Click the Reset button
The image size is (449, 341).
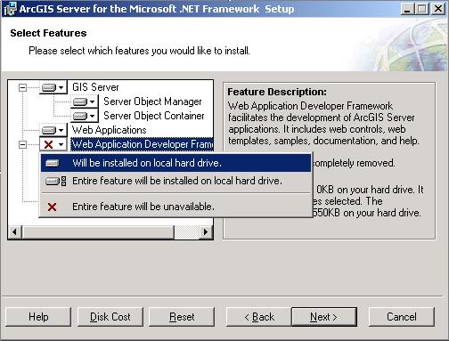[x=182, y=317]
